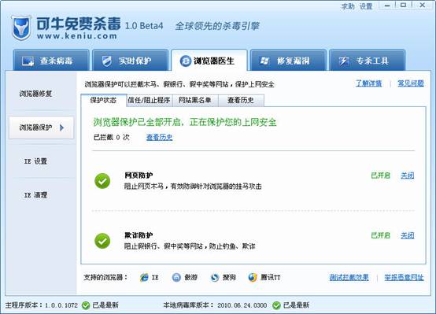Click 已是最新 after program version

point(105,305)
